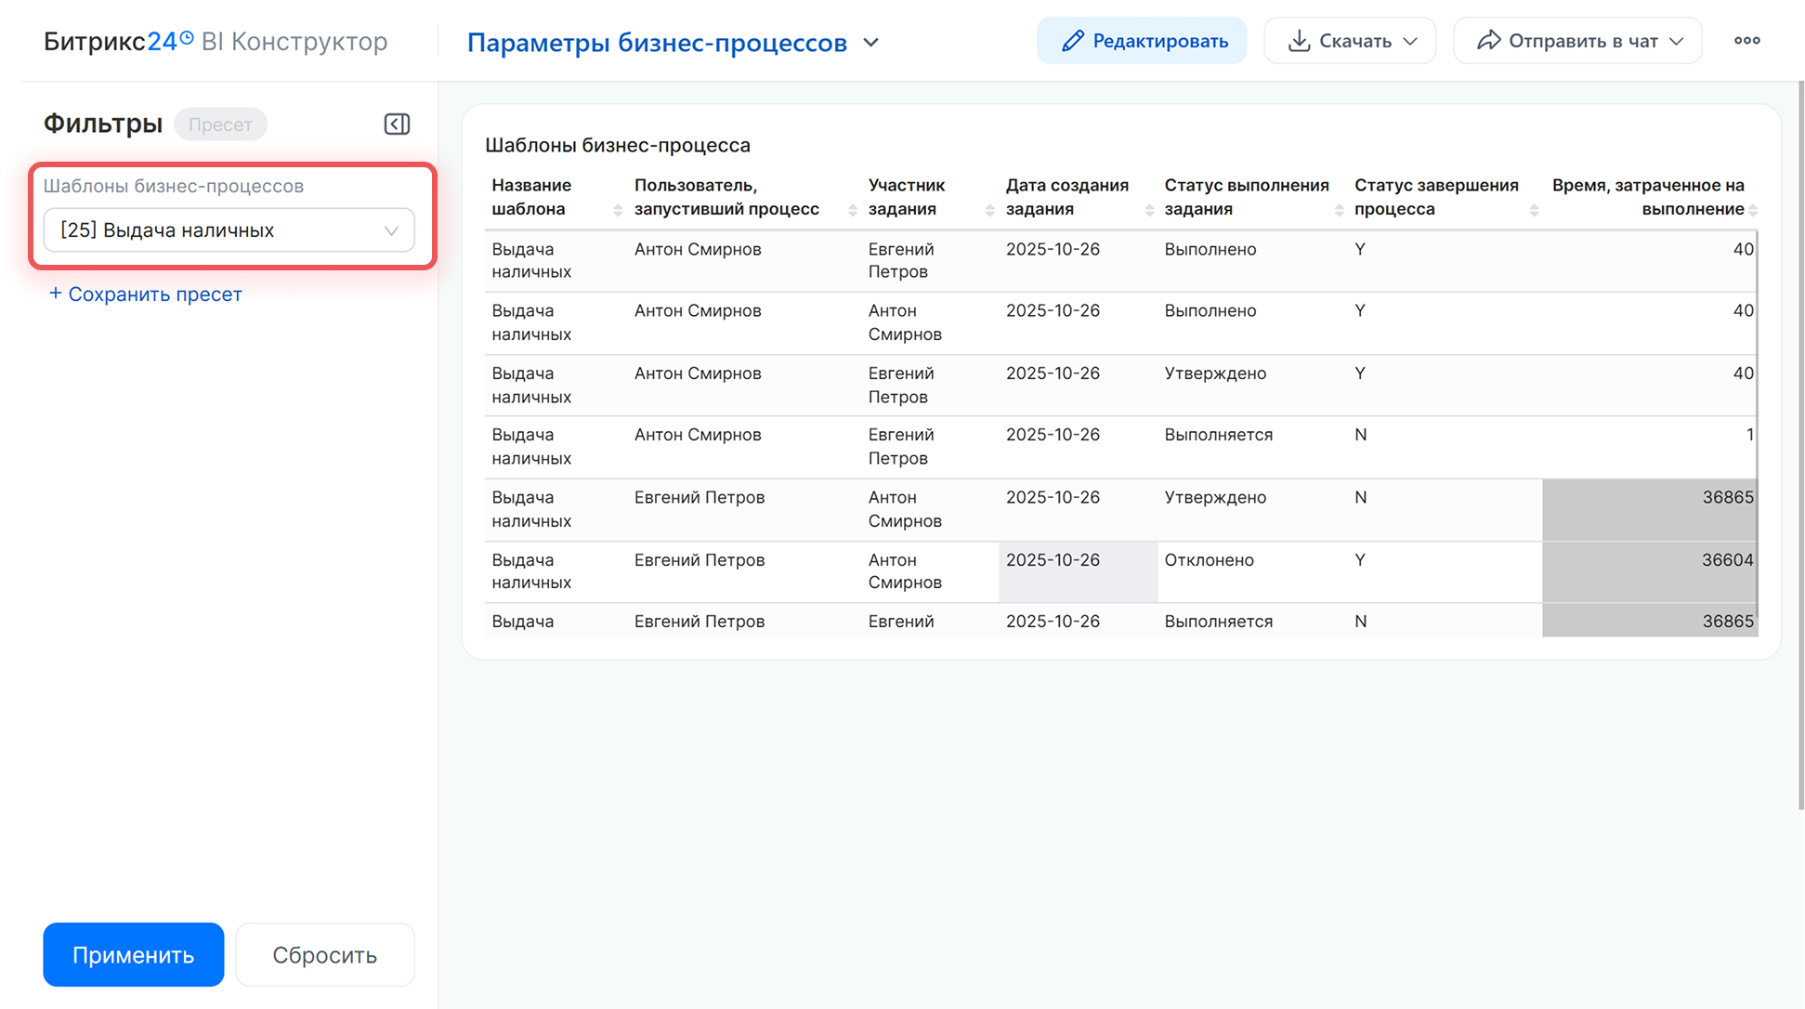Viewport: 1805px width, 1009px height.
Task: Click the pencil Edit button
Action: [x=1142, y=41]
